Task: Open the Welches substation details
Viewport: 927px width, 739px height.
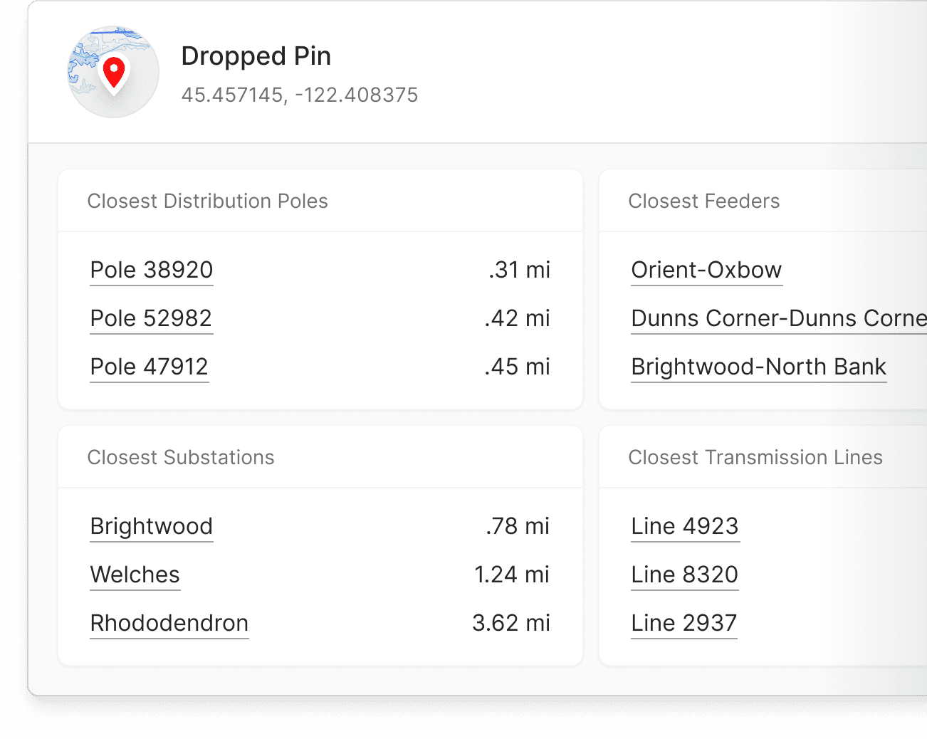Action: tap(135, 575)
